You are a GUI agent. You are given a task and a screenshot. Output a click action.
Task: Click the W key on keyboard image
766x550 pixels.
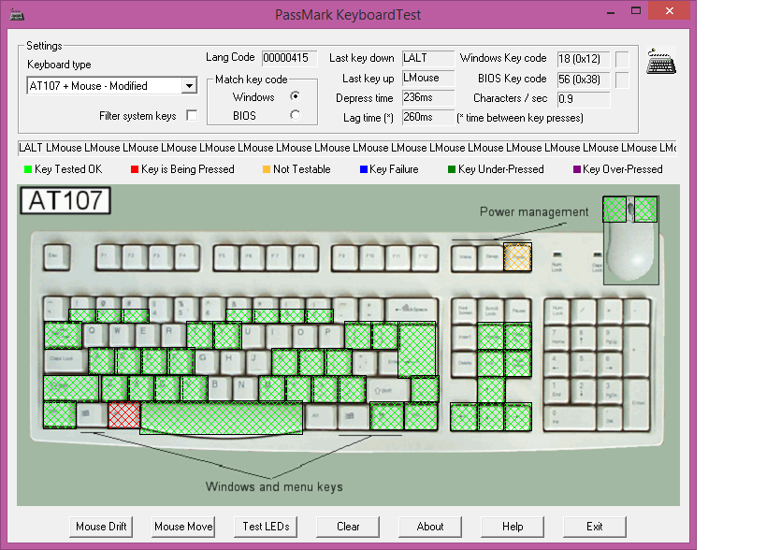pyautogui.click(x=122, y=335)
